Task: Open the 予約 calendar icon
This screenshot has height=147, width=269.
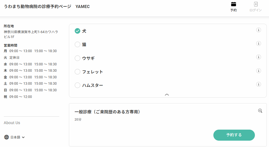Action: tap(233, 4)
